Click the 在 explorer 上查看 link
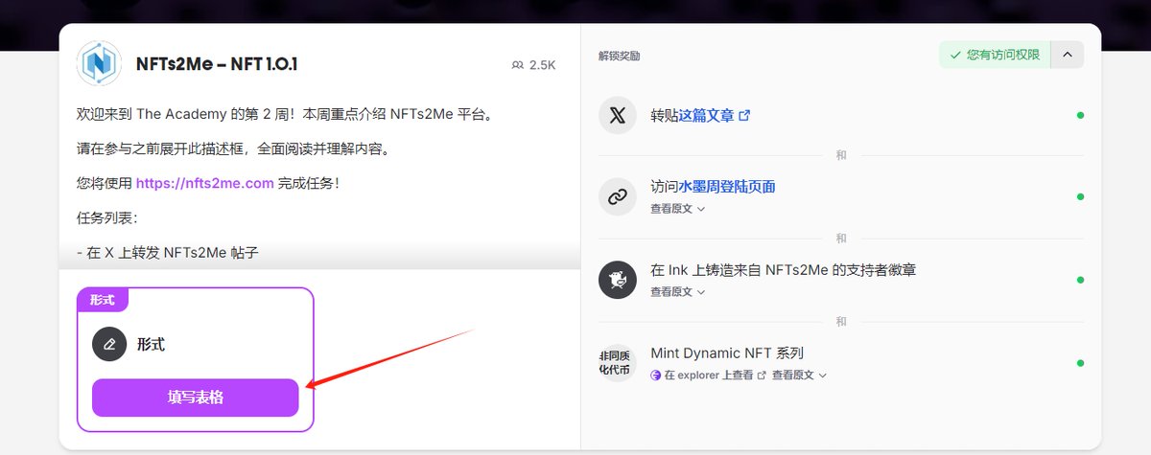This screenshot has height=455, width=1151. pos(709,375)
